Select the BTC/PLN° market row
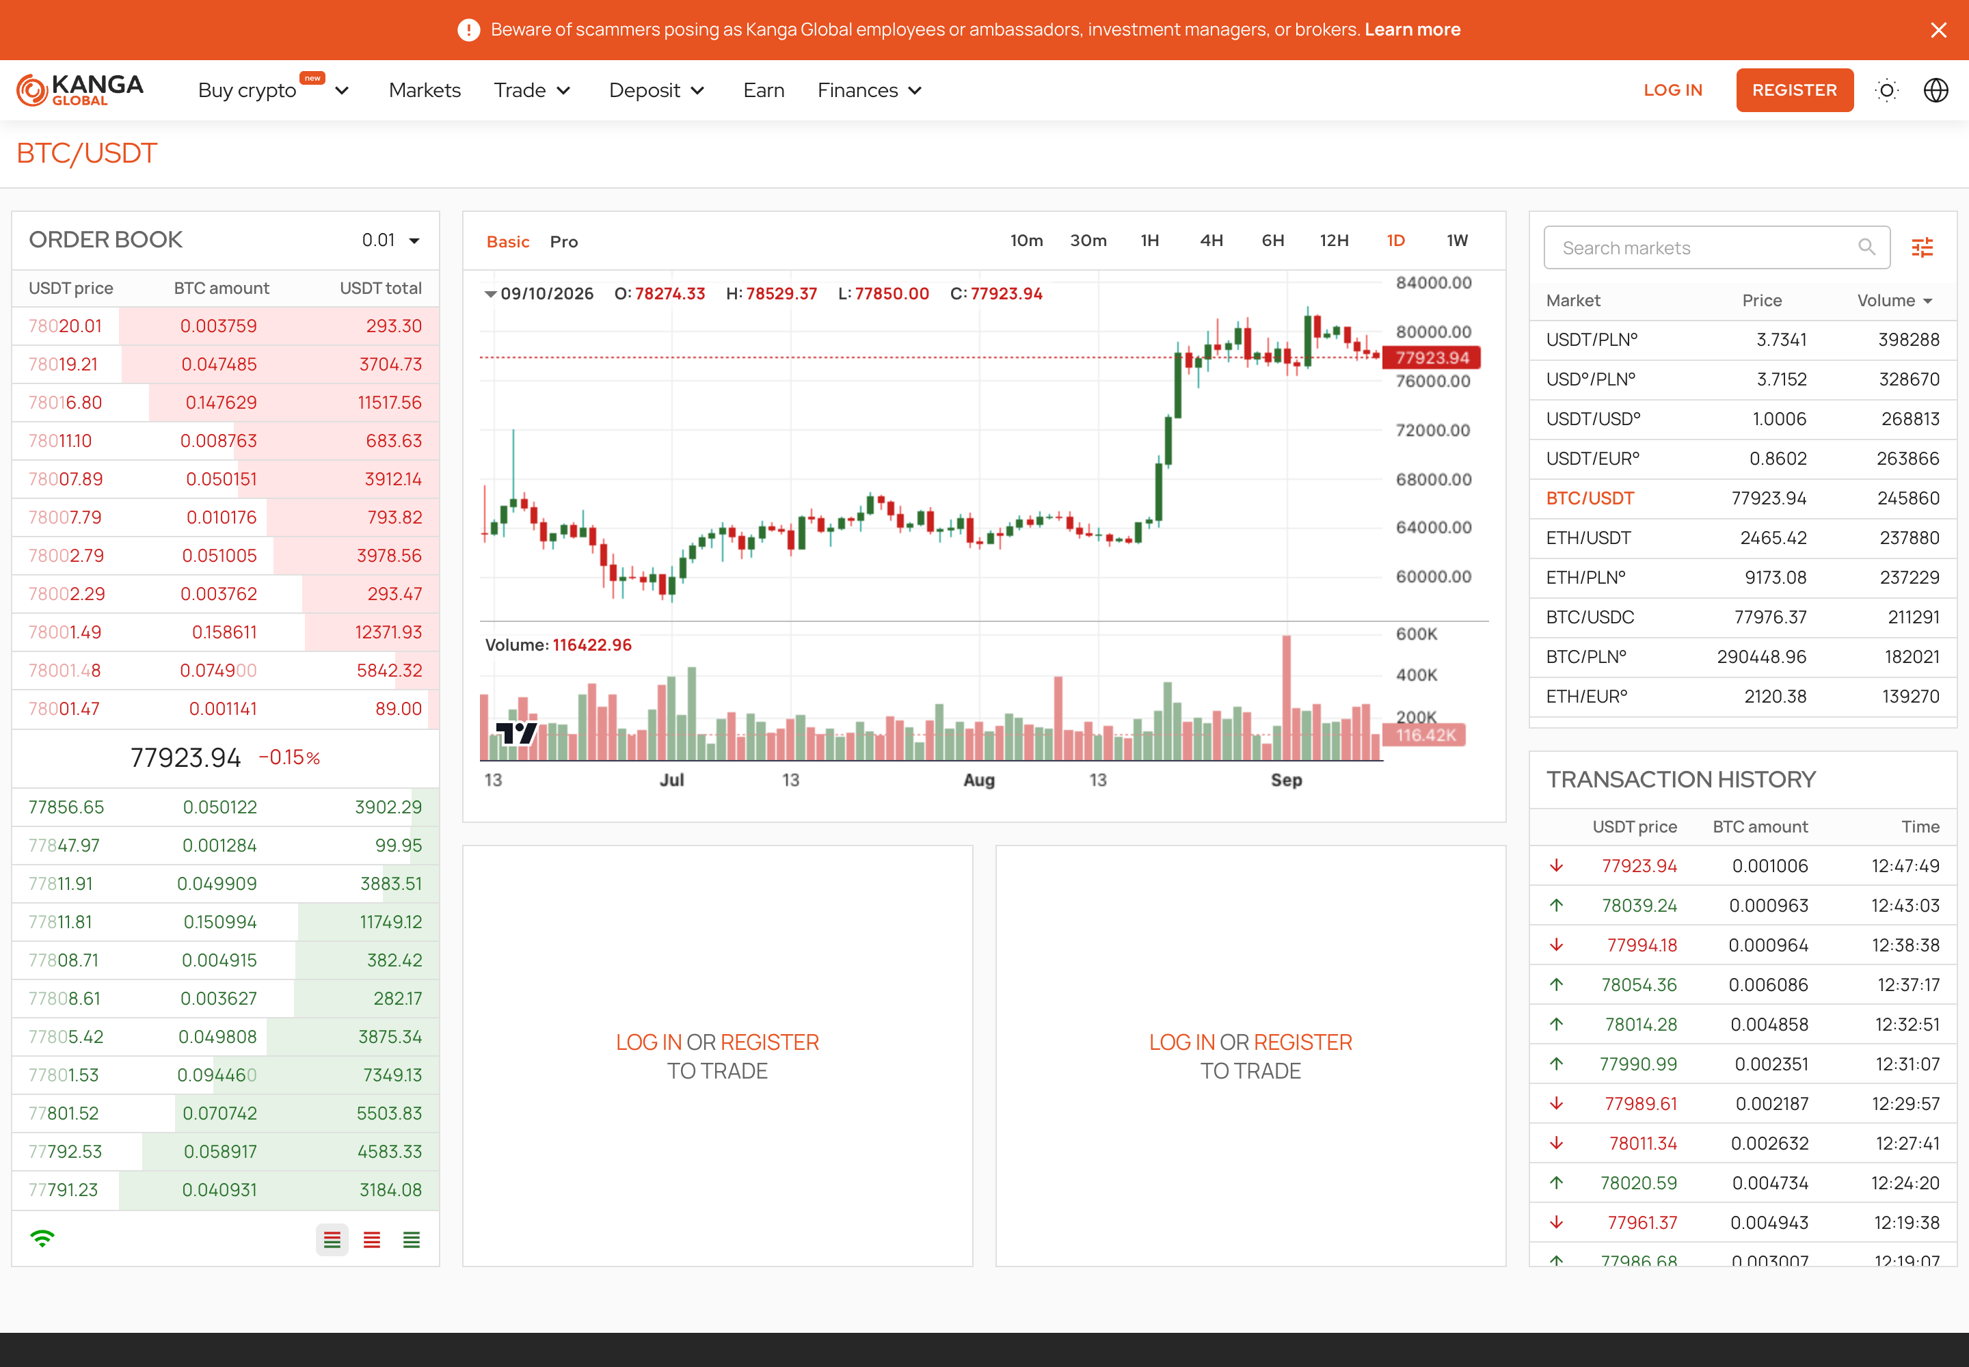Screen dimensions: 1969x1367 point(1742,657)
